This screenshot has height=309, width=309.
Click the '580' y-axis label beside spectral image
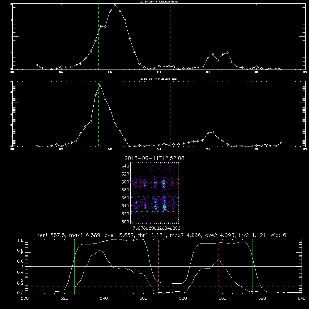[x=125, y=190]
